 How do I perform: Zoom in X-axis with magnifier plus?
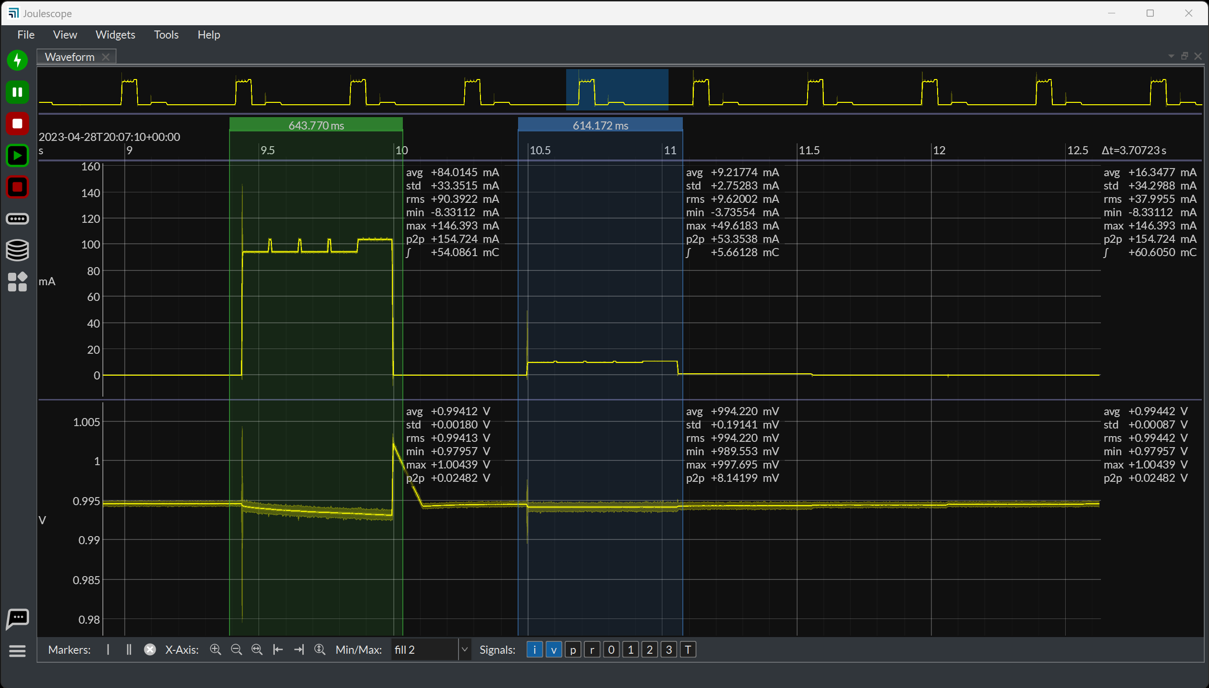pyautogui.click(x=215, y=649)
